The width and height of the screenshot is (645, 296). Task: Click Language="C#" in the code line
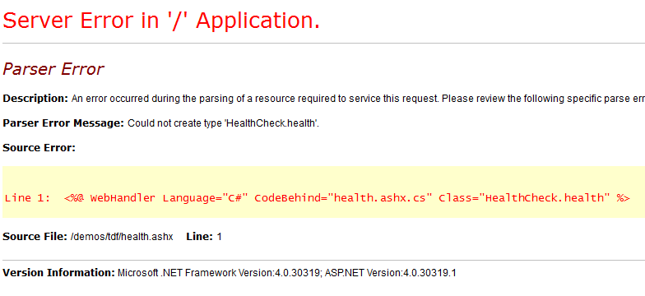206,198
